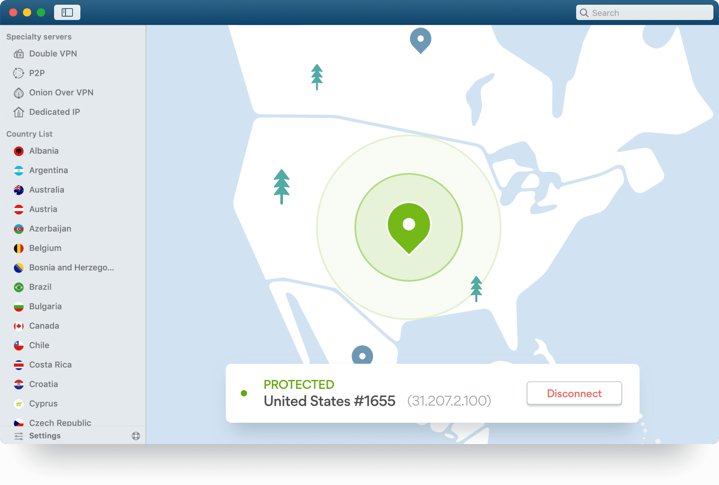Screen dimensions: 719x485
Task: Toggle the sidebar panel visibility
Action: tap(67, 13)
